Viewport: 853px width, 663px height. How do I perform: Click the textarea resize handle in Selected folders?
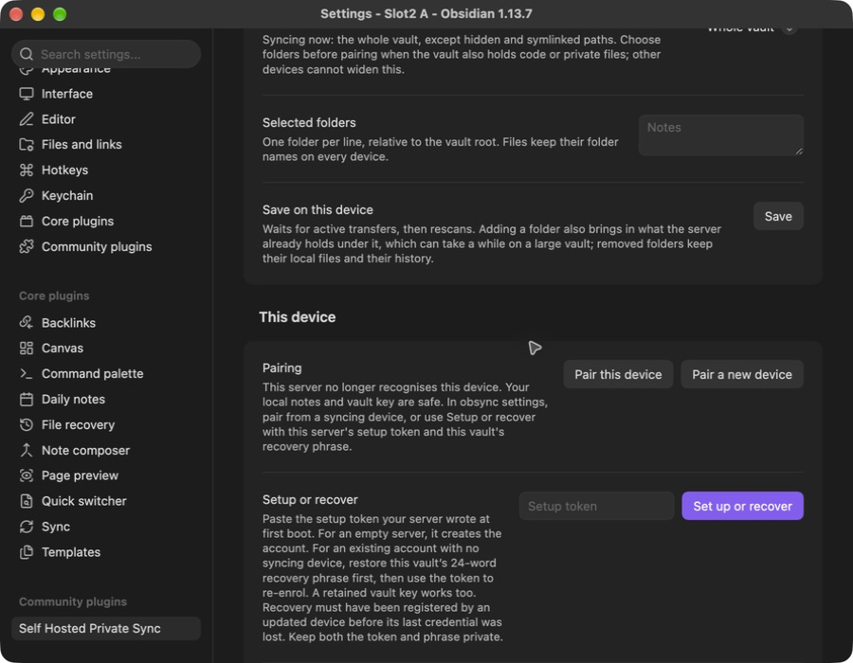(x=799, y=152)
